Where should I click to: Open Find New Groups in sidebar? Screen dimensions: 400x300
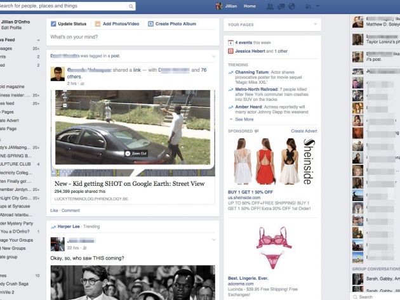(x=13, y=248)
